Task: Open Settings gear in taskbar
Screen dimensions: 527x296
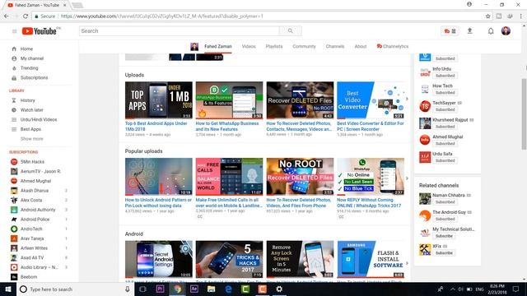Action: 279,289
